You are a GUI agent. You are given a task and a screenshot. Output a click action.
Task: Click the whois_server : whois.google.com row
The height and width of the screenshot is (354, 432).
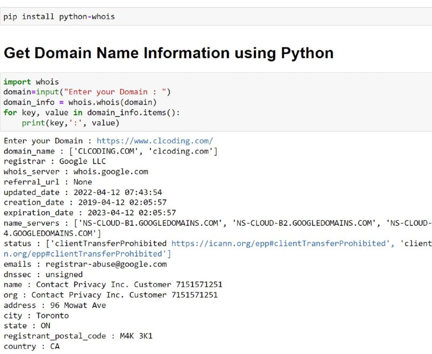coord(76,172)
